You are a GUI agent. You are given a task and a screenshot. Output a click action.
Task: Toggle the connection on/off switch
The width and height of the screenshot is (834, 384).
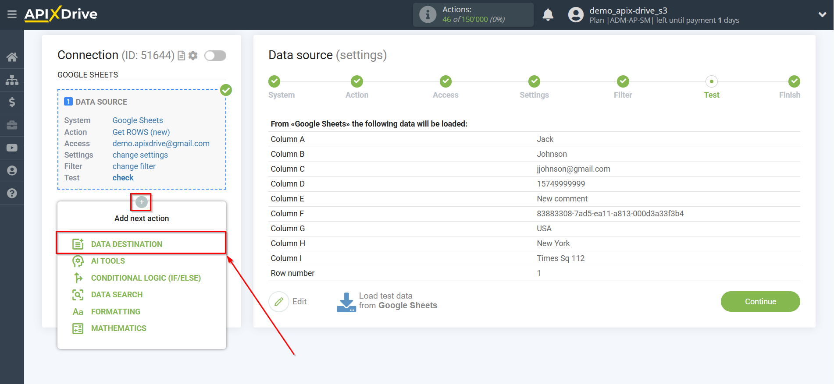[215, 56]
